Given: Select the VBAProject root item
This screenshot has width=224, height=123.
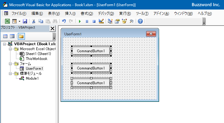Looking at the screenshot, I should click(35, 44).
